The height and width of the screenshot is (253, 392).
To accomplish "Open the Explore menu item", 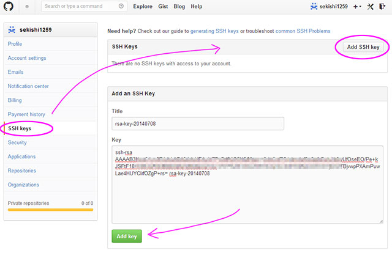I will (143, 7).
